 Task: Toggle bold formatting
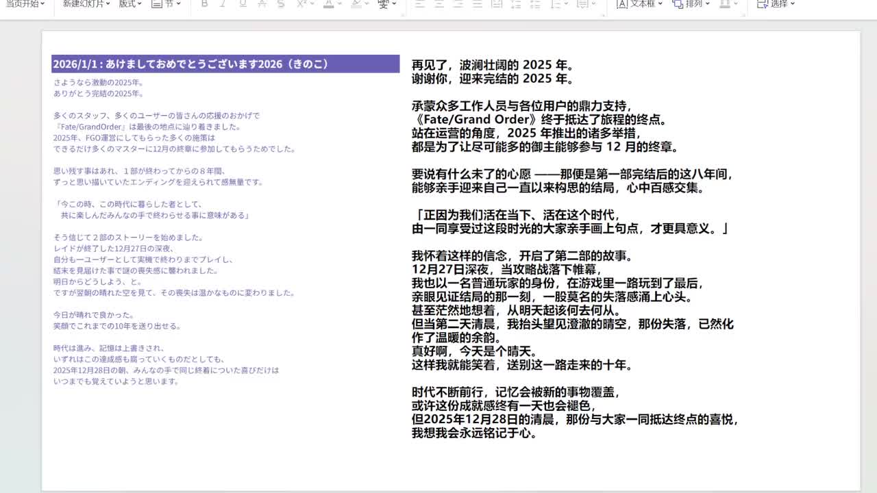[204, 3]
